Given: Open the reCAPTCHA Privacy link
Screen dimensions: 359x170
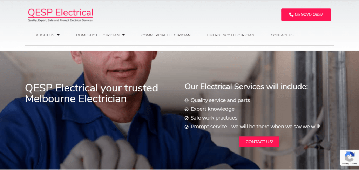Looking at the screenshot, I should (346, 164).
